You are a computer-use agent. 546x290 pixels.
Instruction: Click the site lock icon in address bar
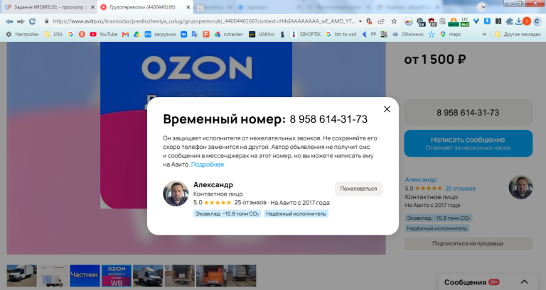point(47,21)
